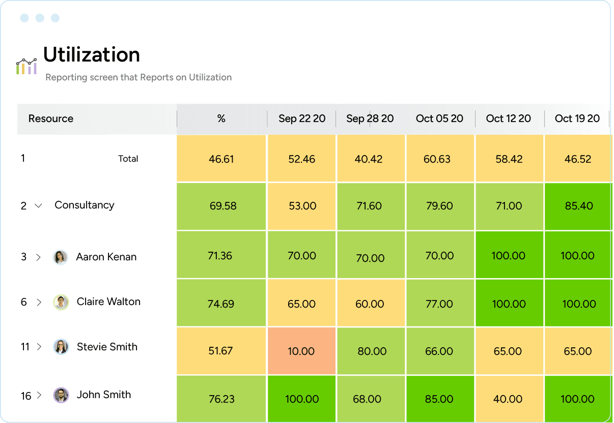Click John Smith's avatar icon
The height and width of the screenshot is (423, 614).
pos(61,395)
